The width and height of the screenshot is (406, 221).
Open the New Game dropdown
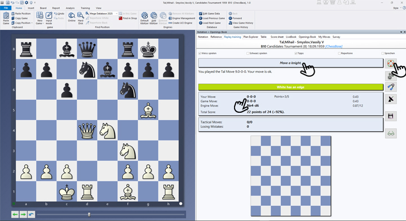pos(39,18)
